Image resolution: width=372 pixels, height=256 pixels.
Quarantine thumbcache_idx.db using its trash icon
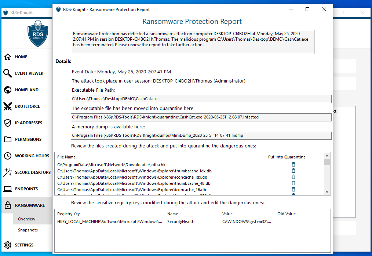tap(293, 171)
